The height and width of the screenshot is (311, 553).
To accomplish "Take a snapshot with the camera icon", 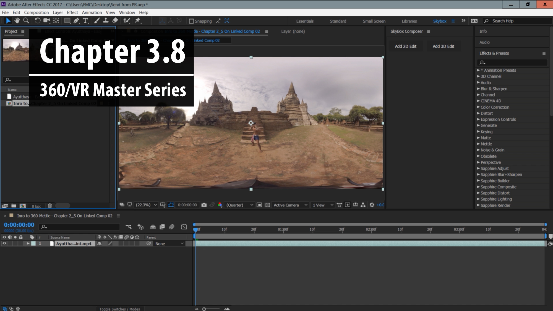I will pyautogui.click(x=204, y=205).
